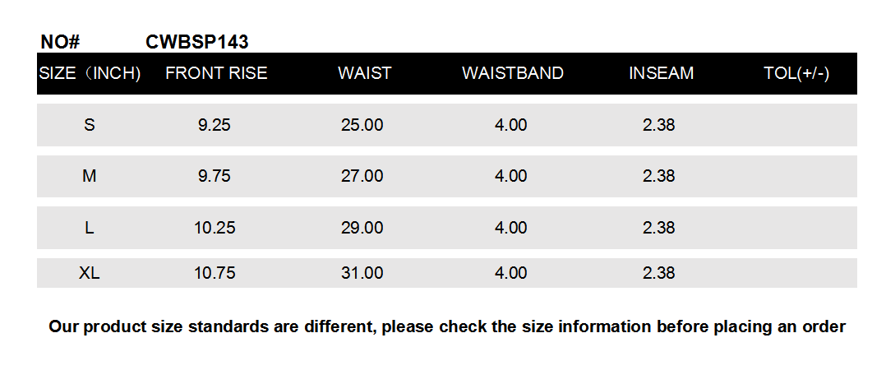
Task: Click the 25.00 waist value
Action: [x=362, y=125]
